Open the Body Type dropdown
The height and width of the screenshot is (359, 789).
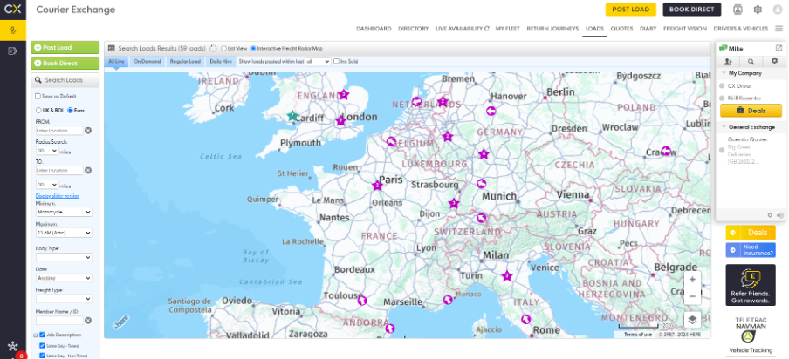click(x=64, y=257)
